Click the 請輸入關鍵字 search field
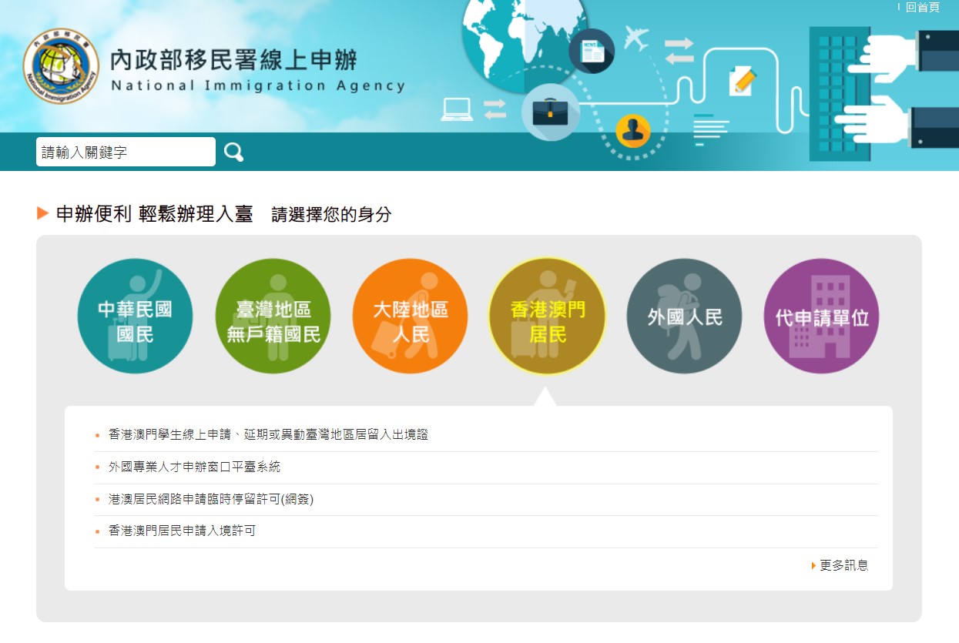The height and width of the screenshot is (643, 959). click(x=126, y=152)
